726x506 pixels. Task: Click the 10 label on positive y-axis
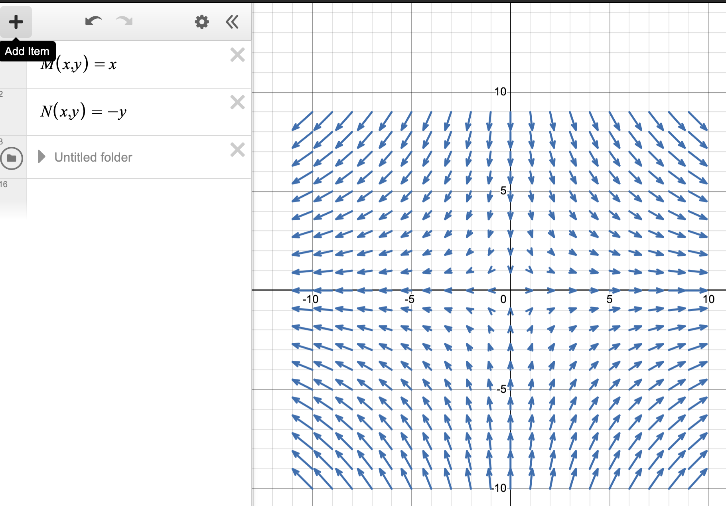click(500, 92)
